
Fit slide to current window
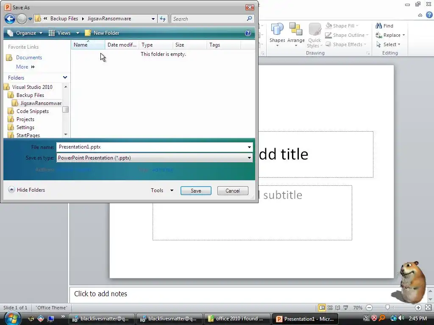coord(428,308)
